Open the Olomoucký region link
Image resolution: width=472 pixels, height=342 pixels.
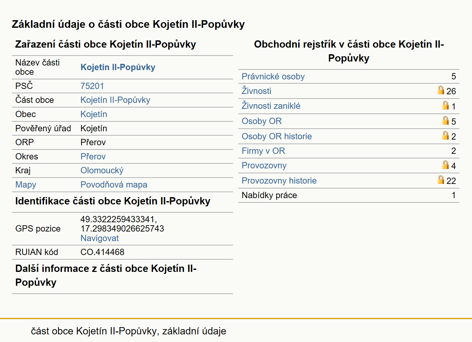102,170
